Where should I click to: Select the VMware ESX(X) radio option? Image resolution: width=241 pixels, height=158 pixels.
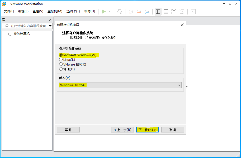point(73,64)
